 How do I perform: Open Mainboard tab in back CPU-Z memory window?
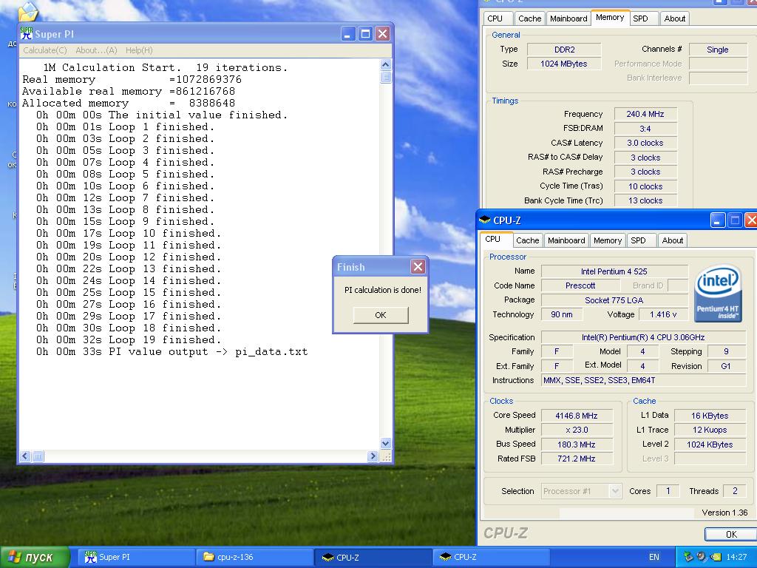point(568,18)
